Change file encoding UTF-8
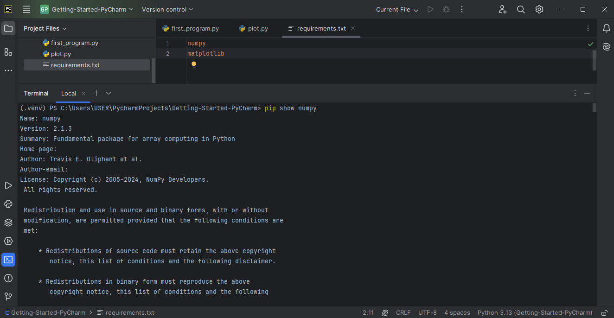614x318 pixels. [x=428, y=313]
